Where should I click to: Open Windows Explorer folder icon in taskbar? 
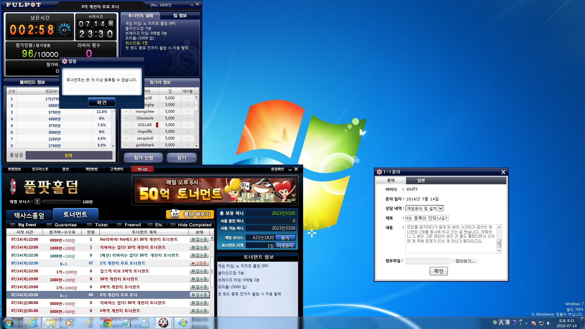point(51,323)
